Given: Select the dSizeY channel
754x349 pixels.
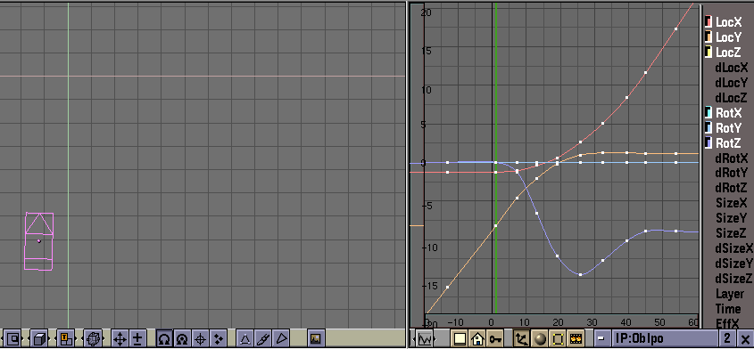Looking at the screenshot, I should (x=733, y=264).
